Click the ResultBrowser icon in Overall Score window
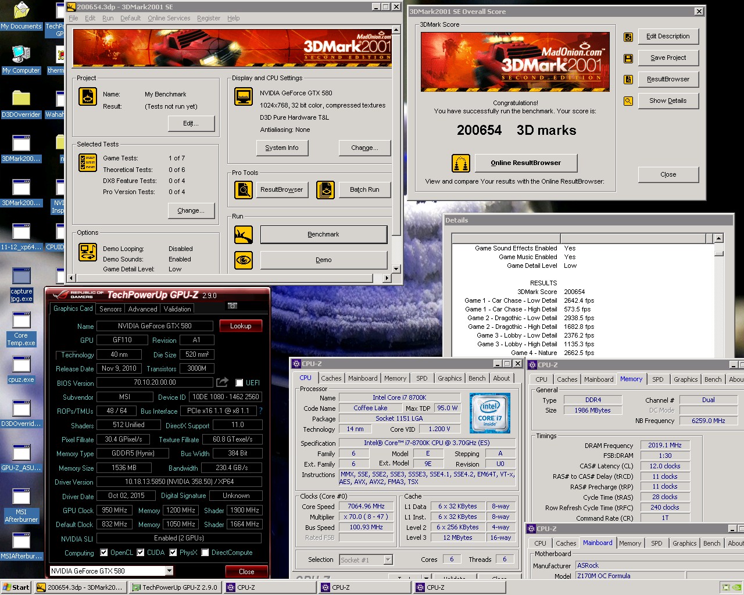The width and height of the screenshot is (744, 595). click(628, 80)
